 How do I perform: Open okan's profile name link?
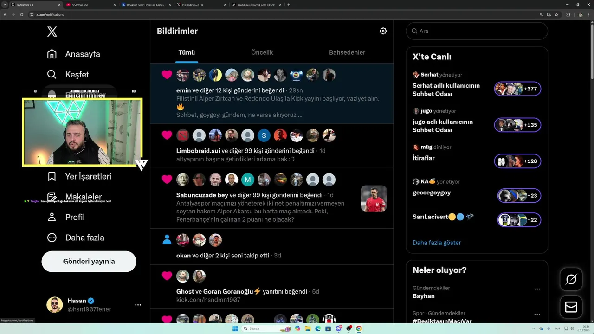pyautogui.click(x=183, y=255)
